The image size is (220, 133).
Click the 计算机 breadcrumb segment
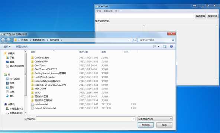[25, 40]
